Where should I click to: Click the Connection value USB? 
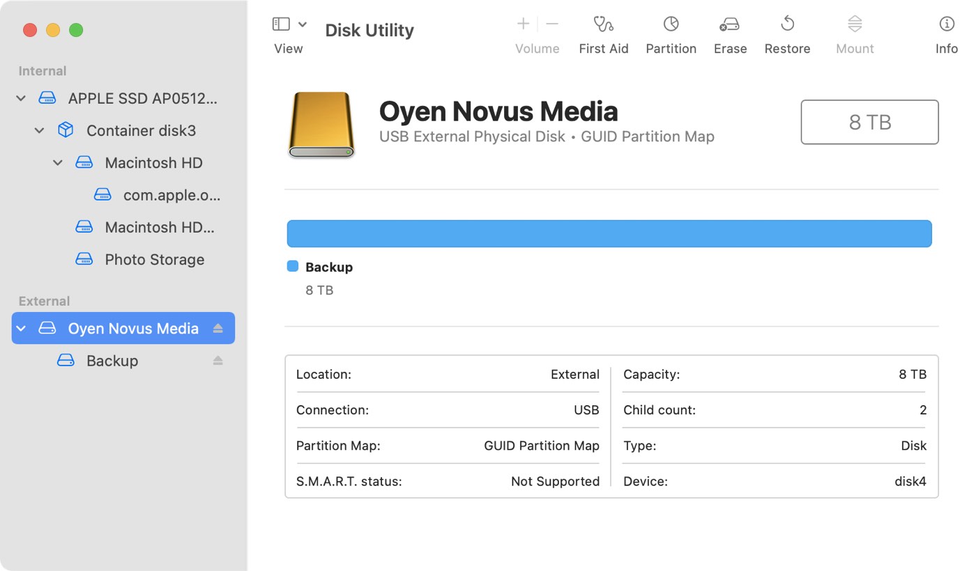[x=586, y=410]
